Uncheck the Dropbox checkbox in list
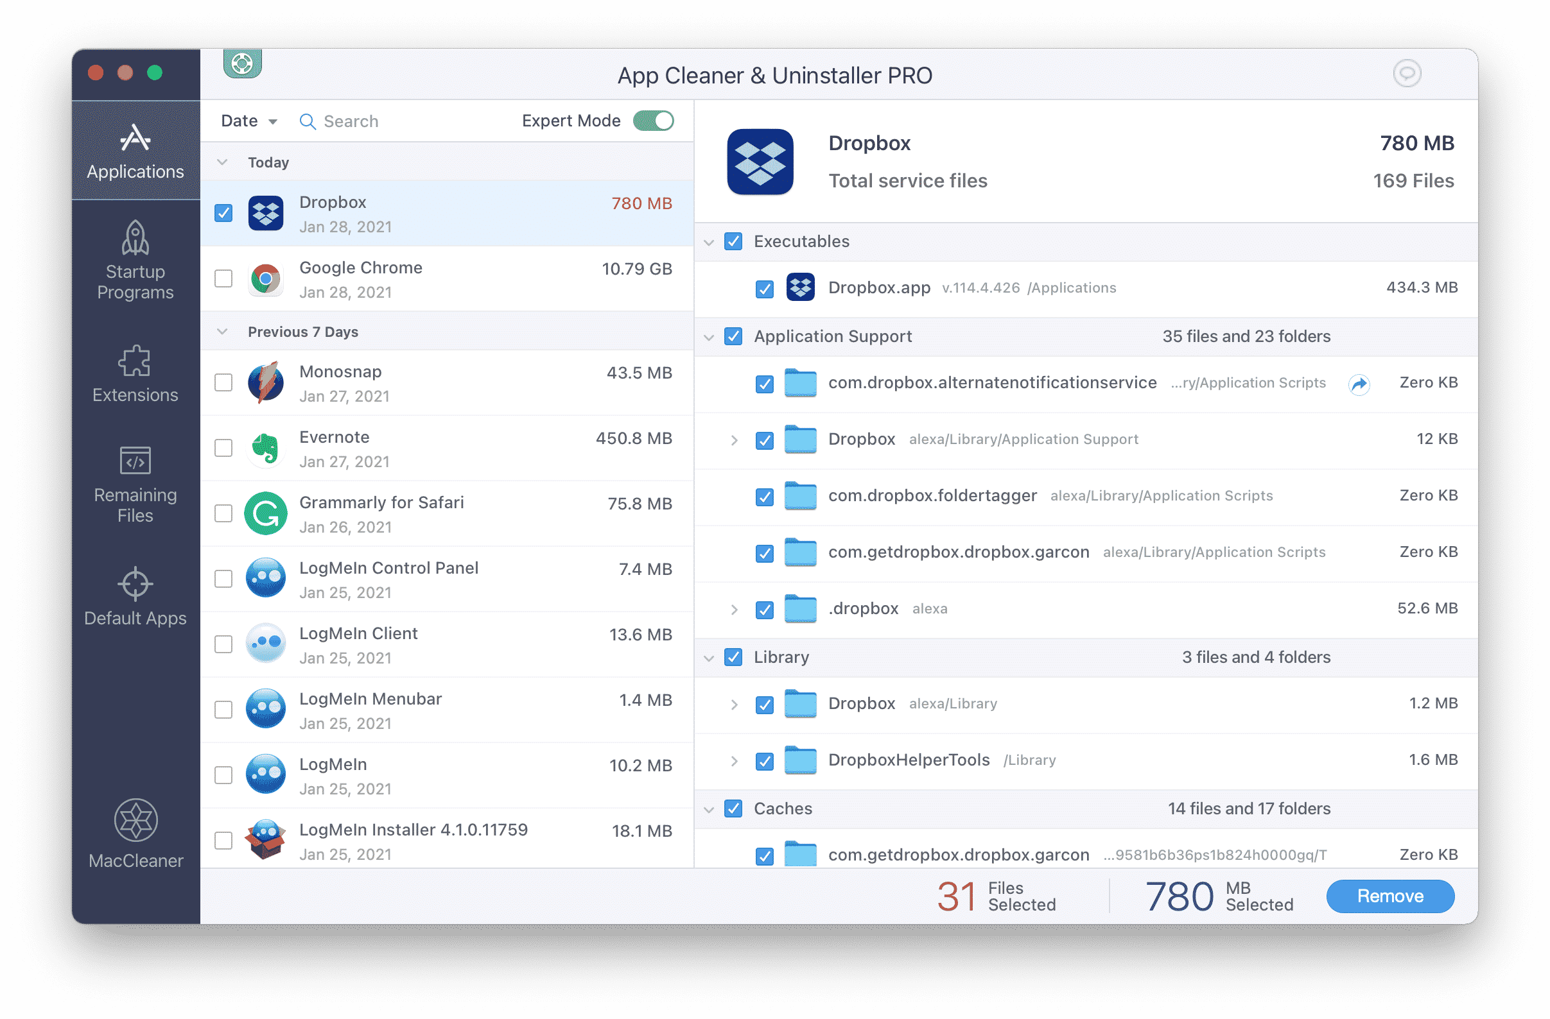Viewport: 1550px width, 1019px height. [224, 214]
